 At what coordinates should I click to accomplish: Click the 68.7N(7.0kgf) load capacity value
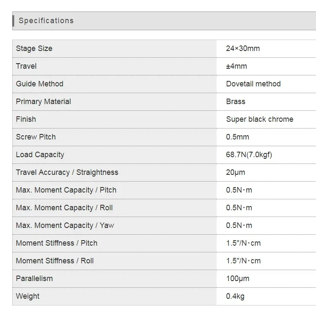(249, 155)
